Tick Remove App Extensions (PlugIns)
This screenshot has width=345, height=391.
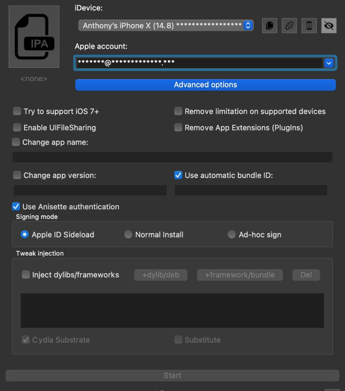point(178,127)
